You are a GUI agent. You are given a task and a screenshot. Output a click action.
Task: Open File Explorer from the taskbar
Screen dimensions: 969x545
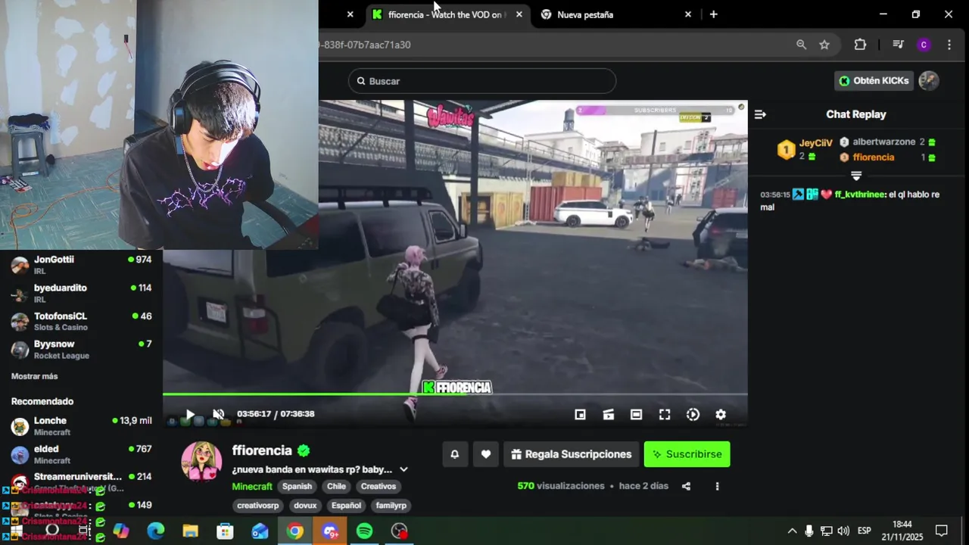190,531
